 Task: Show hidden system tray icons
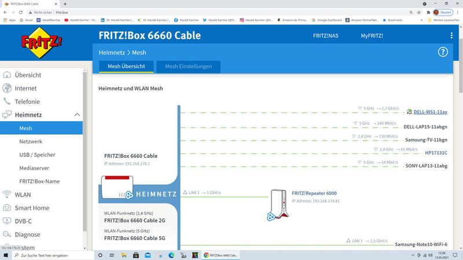[413, 255]
